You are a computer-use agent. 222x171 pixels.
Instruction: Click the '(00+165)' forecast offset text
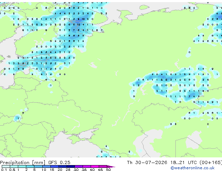click(x=211, y=163)
